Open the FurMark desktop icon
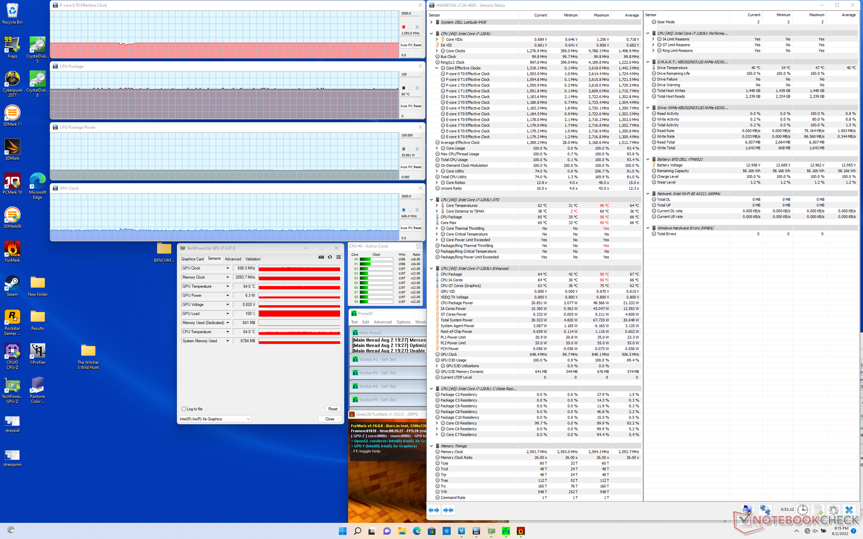Screen dimensions: 863x539 pos(12,252)
